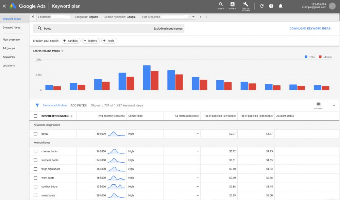Click the trend sparkline for boots
The height and width of the screenshot is (200, 340).
[116, 134]
